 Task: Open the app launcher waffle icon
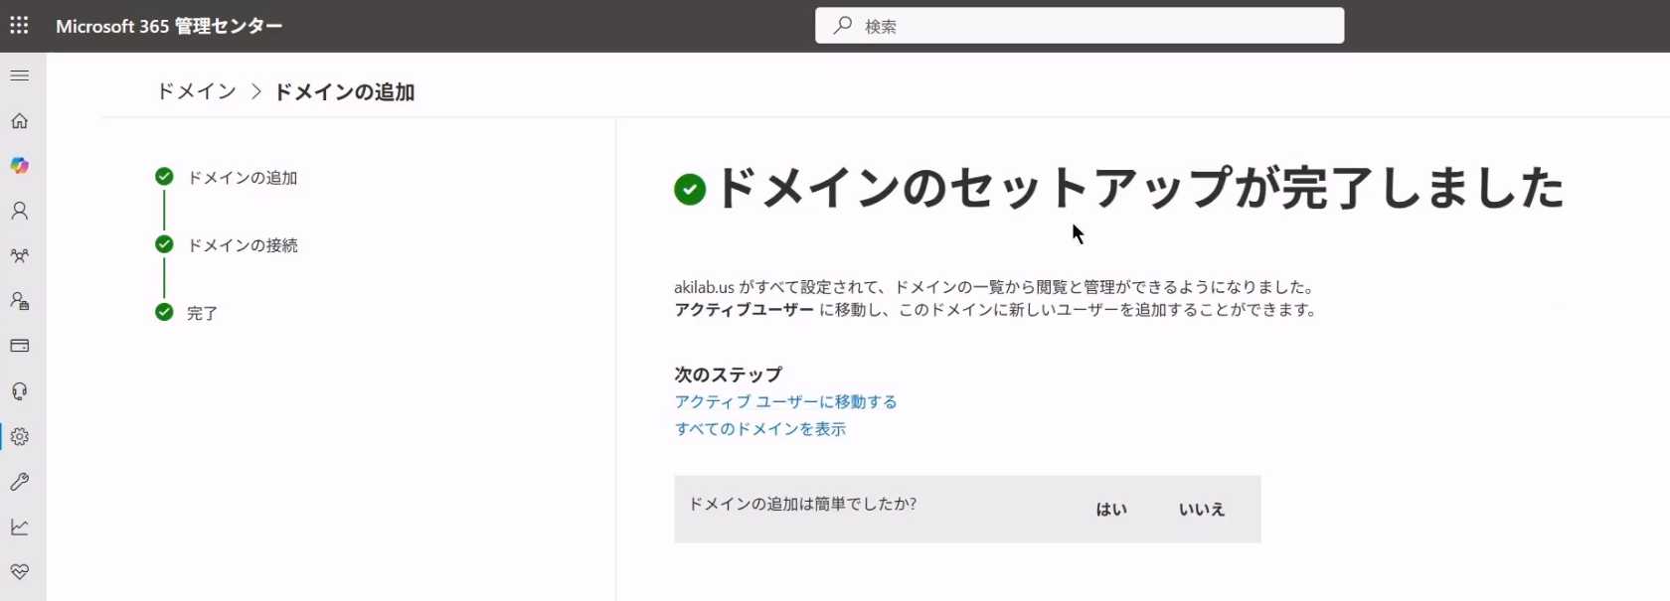point(19,26)
